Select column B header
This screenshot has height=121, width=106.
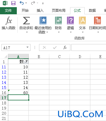[x=39, y=57]
